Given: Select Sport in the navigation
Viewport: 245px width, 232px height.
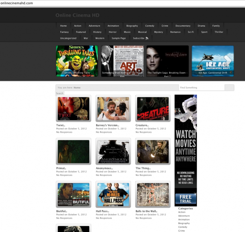Looking at the screenshot, I should pyautogui.click(x=204, y=32).
